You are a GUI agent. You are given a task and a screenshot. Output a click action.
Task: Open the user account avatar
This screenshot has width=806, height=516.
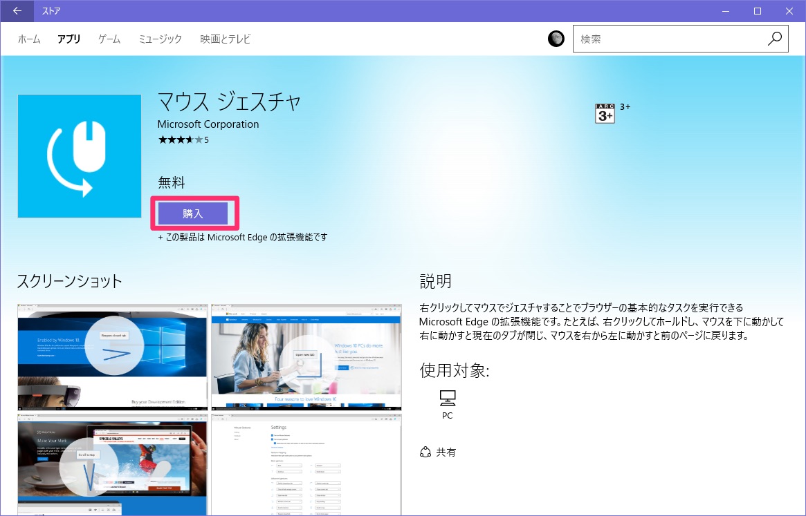(x=556, y=39)
